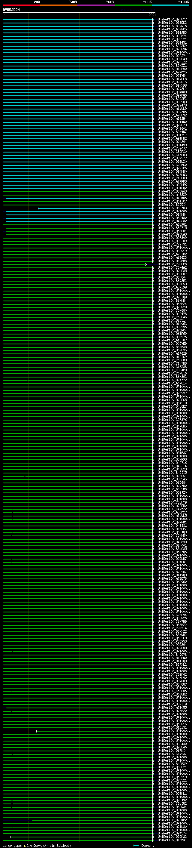The width and height of the screenshot is (192, 848).
Task: Select the UniRef100_O49600 label
Action: click(172, 69)
